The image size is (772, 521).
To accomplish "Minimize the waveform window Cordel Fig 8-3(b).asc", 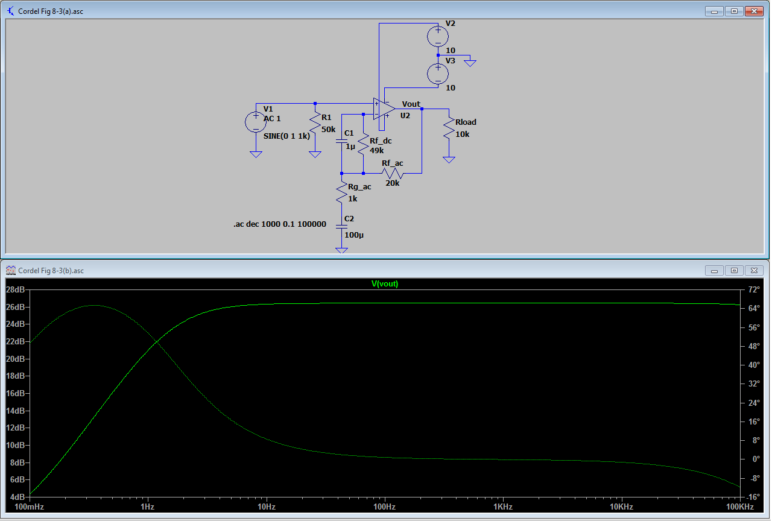I will [x=715, y=270].
